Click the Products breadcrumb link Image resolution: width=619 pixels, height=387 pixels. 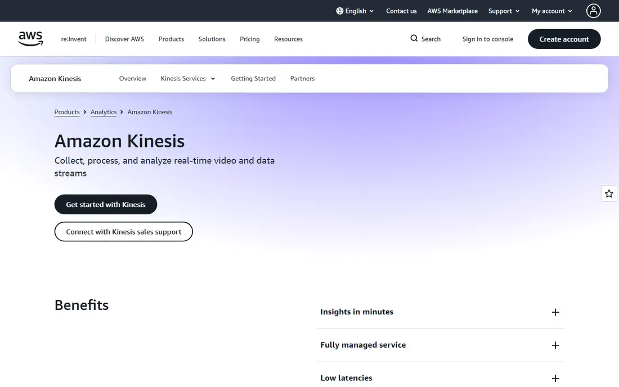[67, 112]
